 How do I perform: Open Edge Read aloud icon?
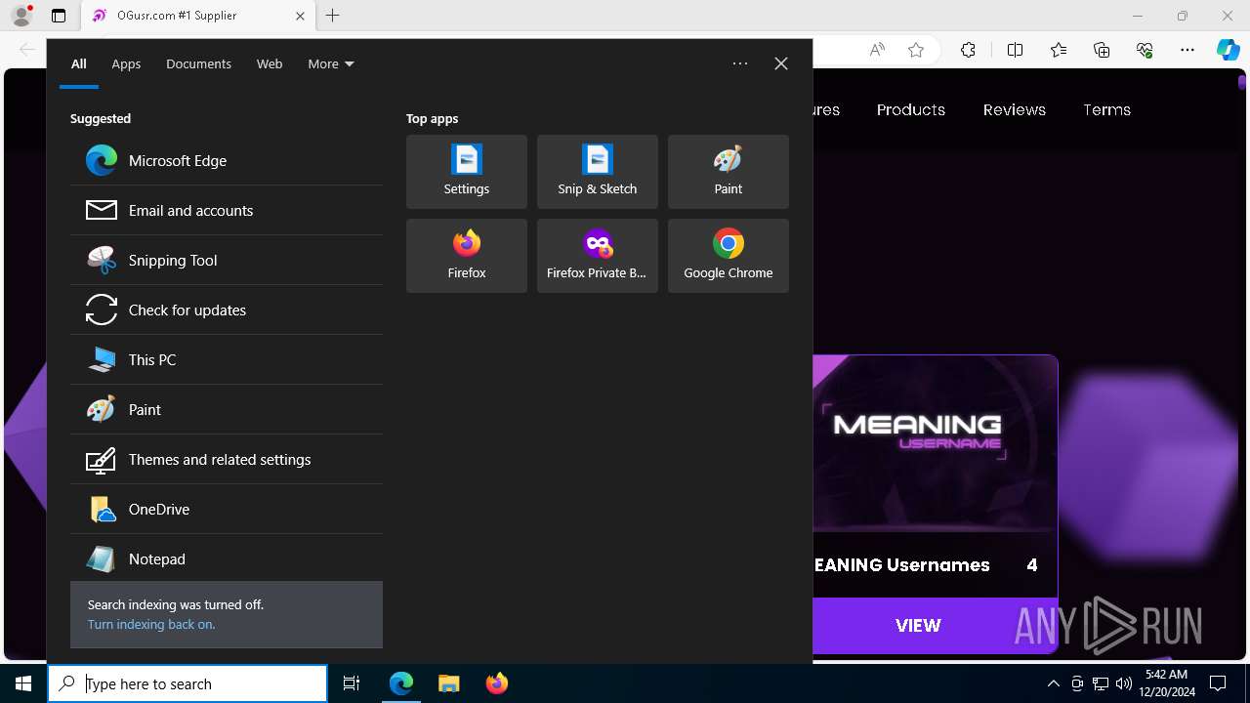coord(877,50)
